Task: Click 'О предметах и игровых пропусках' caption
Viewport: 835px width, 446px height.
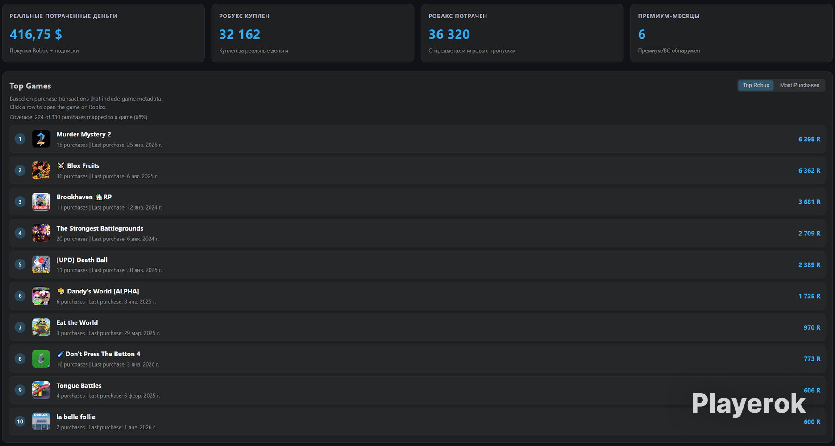Action: [x=472, y=50]
